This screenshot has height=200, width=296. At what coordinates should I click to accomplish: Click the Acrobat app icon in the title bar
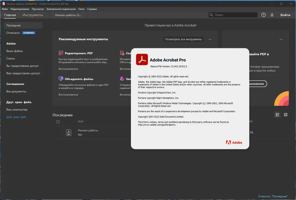pos(3,4)
